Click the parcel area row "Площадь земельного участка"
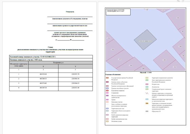This screenshot has height=134, width=190. (x=51, y=60)
